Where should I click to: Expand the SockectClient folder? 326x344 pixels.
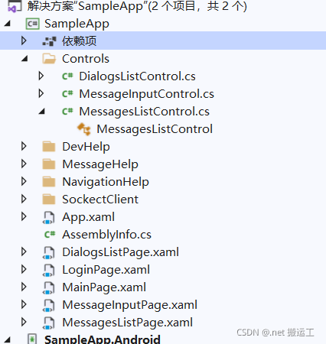(x=24, y=199)
